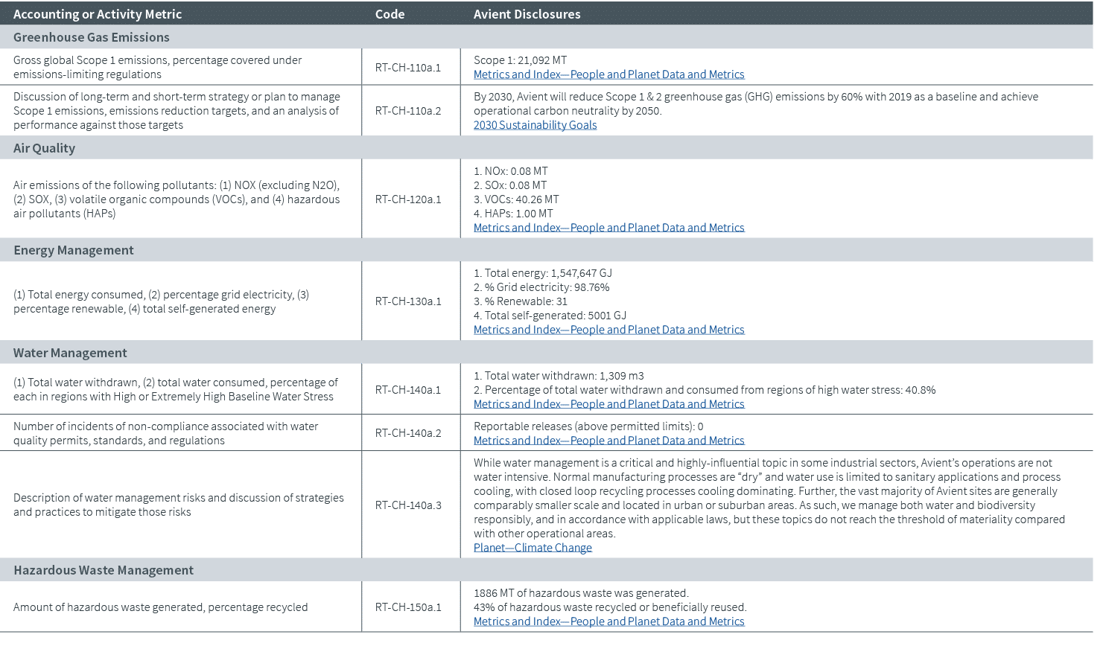Image resolution: width=1106 pixels, height=646 pixels.
Task: Open the 2030 Sustainability Goals link
Action: pos(535,125)
